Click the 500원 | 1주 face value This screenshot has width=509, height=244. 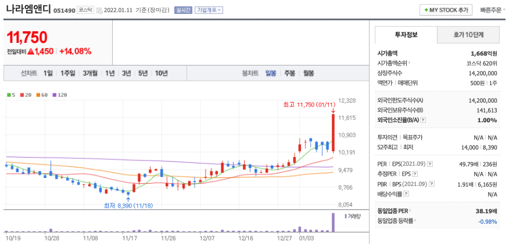(x=483, y=83)
